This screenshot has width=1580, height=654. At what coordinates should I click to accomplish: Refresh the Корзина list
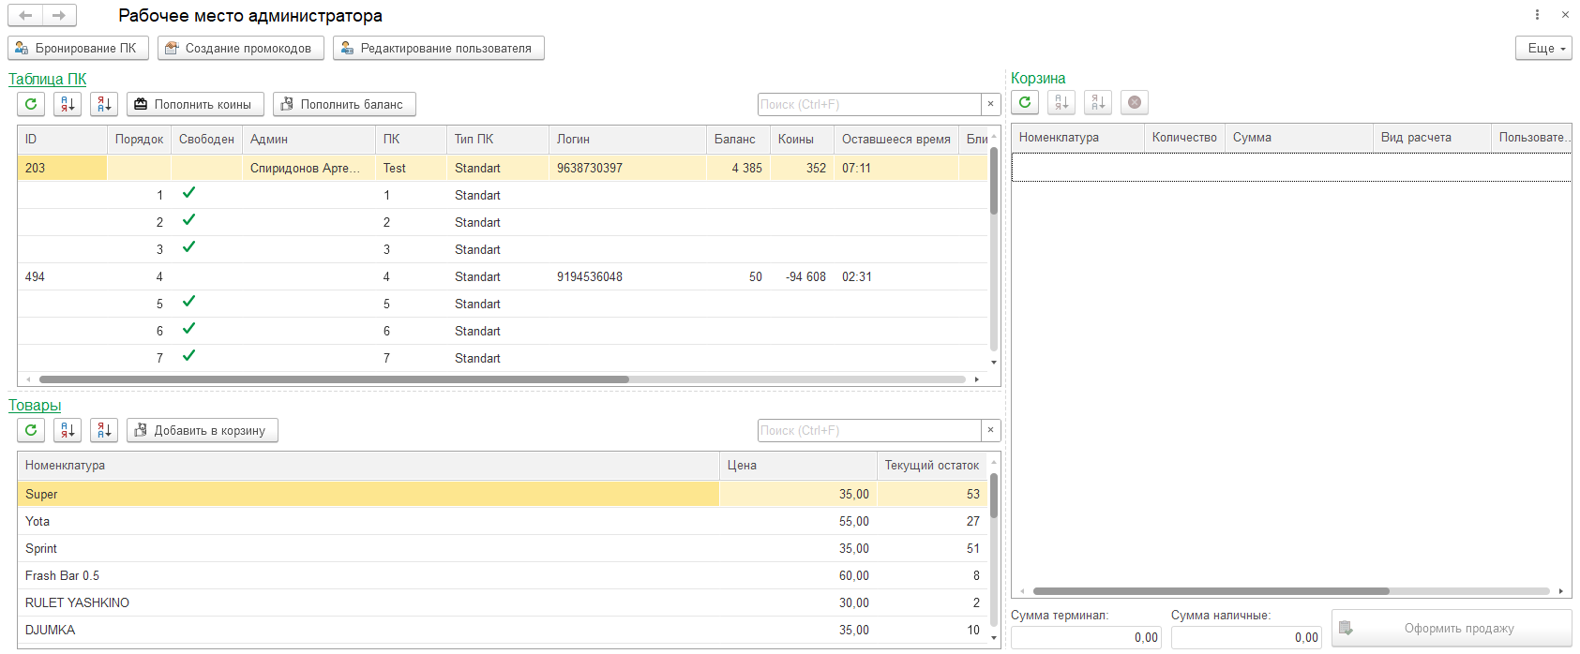click(1025, 102)
